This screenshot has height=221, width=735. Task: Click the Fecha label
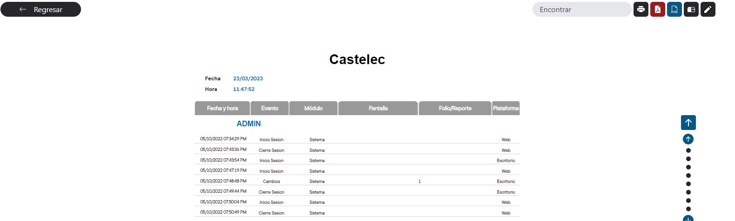[x=213, y=78]
